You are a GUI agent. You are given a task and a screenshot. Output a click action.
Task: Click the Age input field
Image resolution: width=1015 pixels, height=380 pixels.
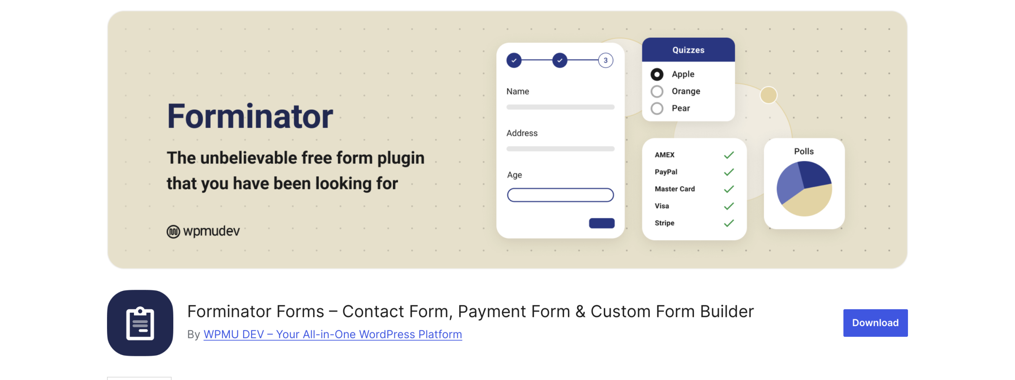tap(560, 195)
